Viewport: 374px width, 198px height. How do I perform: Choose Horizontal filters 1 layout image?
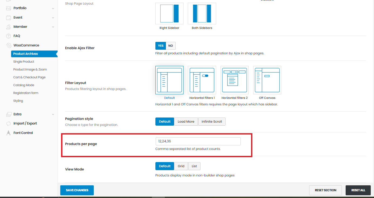click(202, 80)
